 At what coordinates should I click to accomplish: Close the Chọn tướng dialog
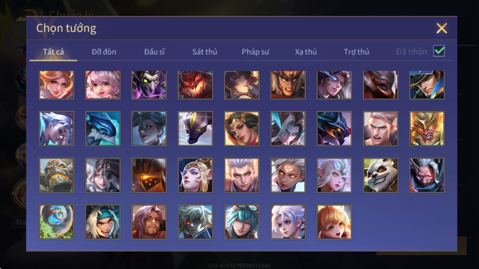pos(441,28)
